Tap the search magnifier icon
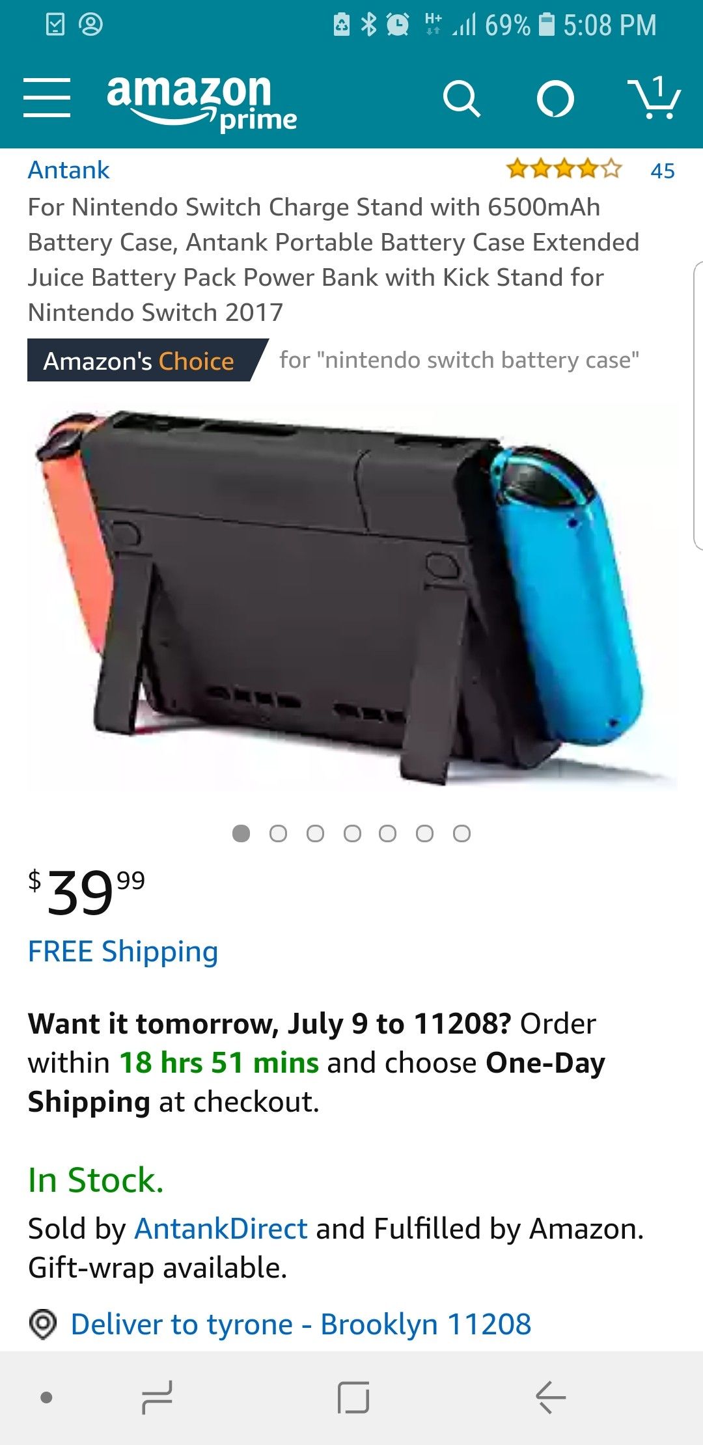The width and height of the screenshot is (703, 1445). [x=462, y=99]
